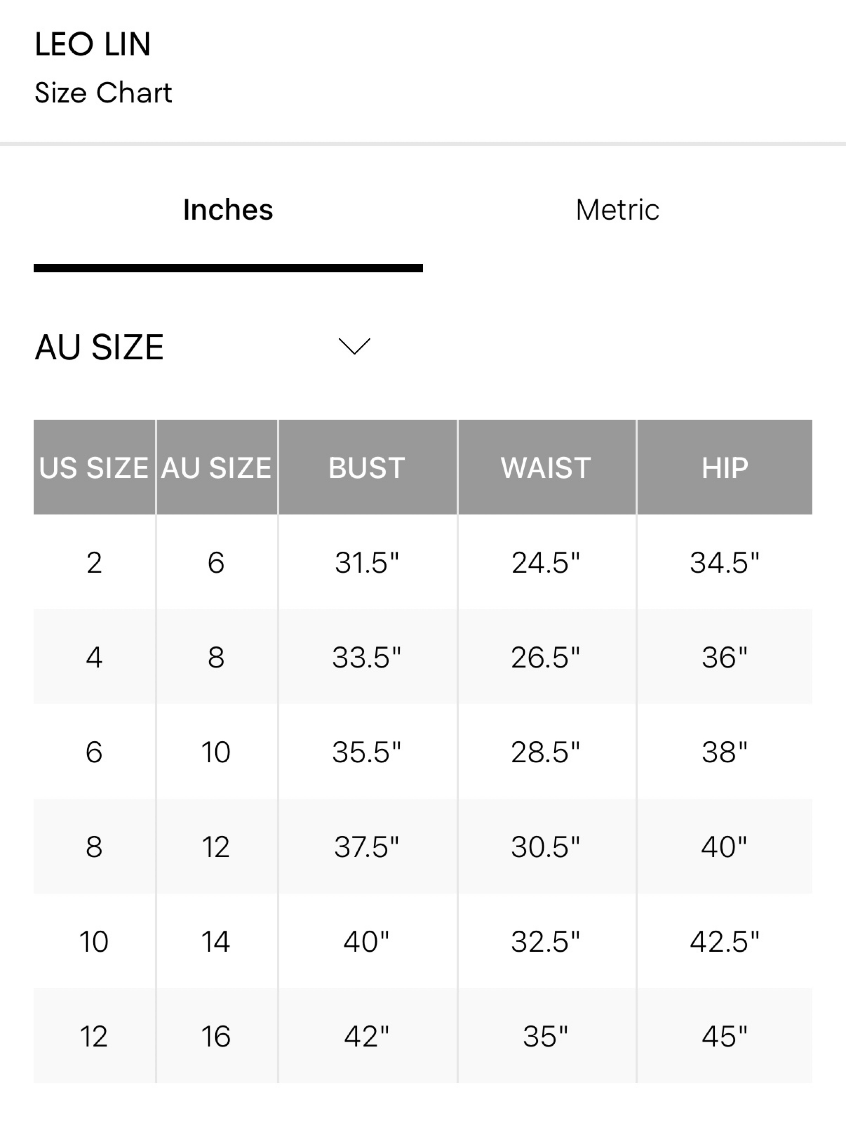The width and height of the screenshot is (846, 1127).
Task: Click AU size 16 cell
Action: tap(216, 1036)
